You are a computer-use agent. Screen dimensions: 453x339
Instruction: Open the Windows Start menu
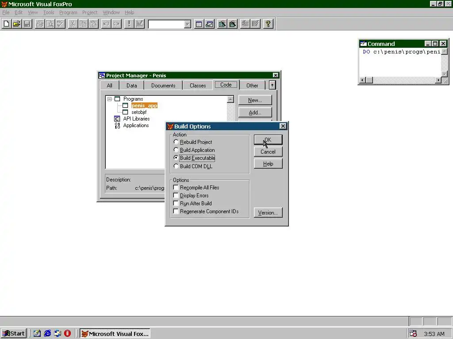[x=14, y=334]
